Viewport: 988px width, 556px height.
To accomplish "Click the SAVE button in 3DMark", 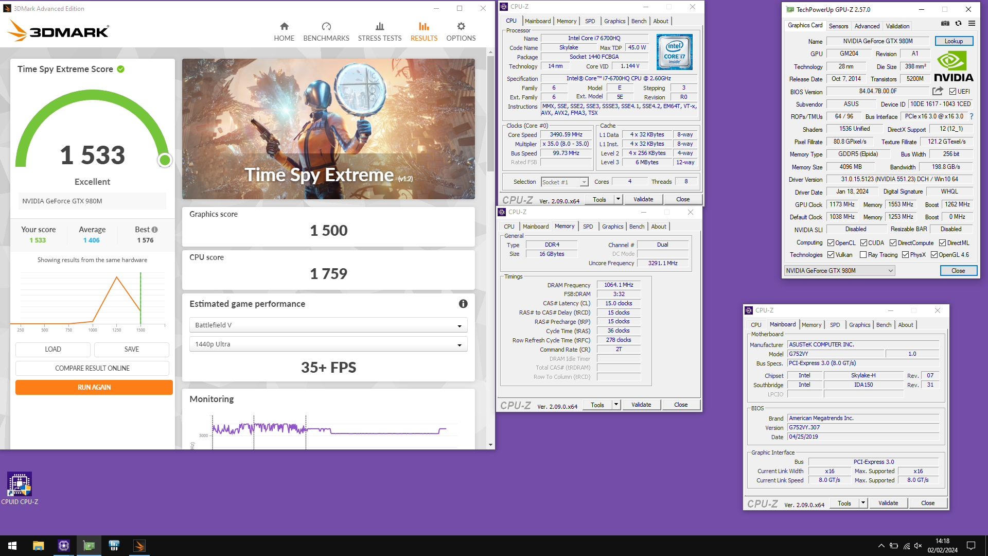I will click(132, 349).
